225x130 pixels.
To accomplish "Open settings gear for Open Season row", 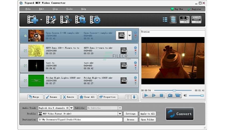I will point(135,33).
